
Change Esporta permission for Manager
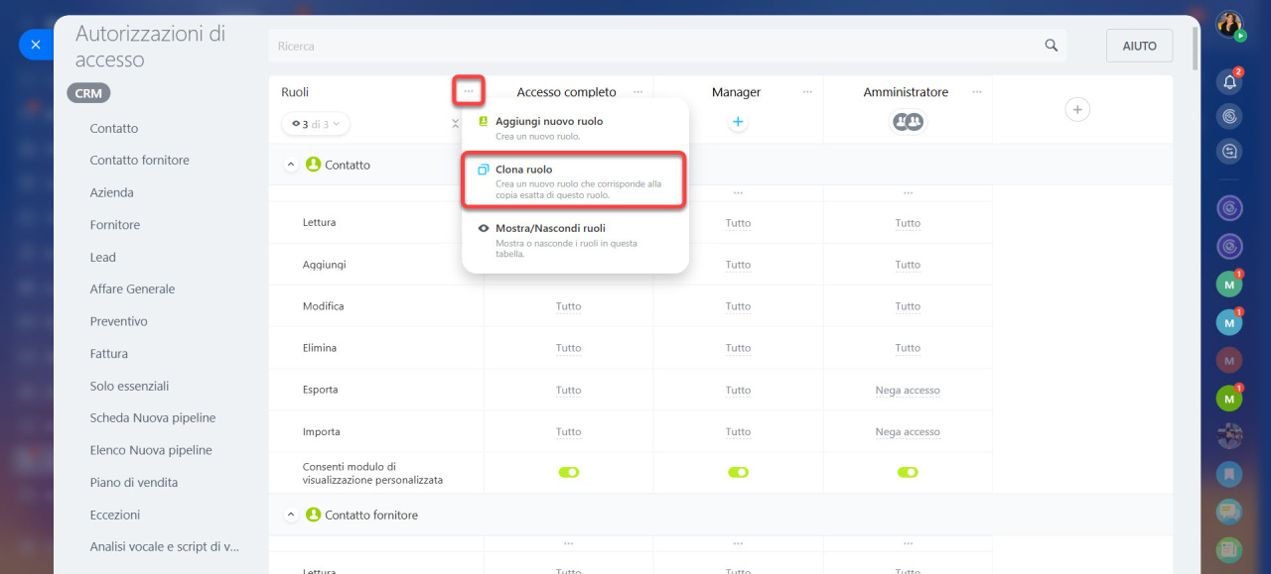pyautogui.click(x=738, y=391)
